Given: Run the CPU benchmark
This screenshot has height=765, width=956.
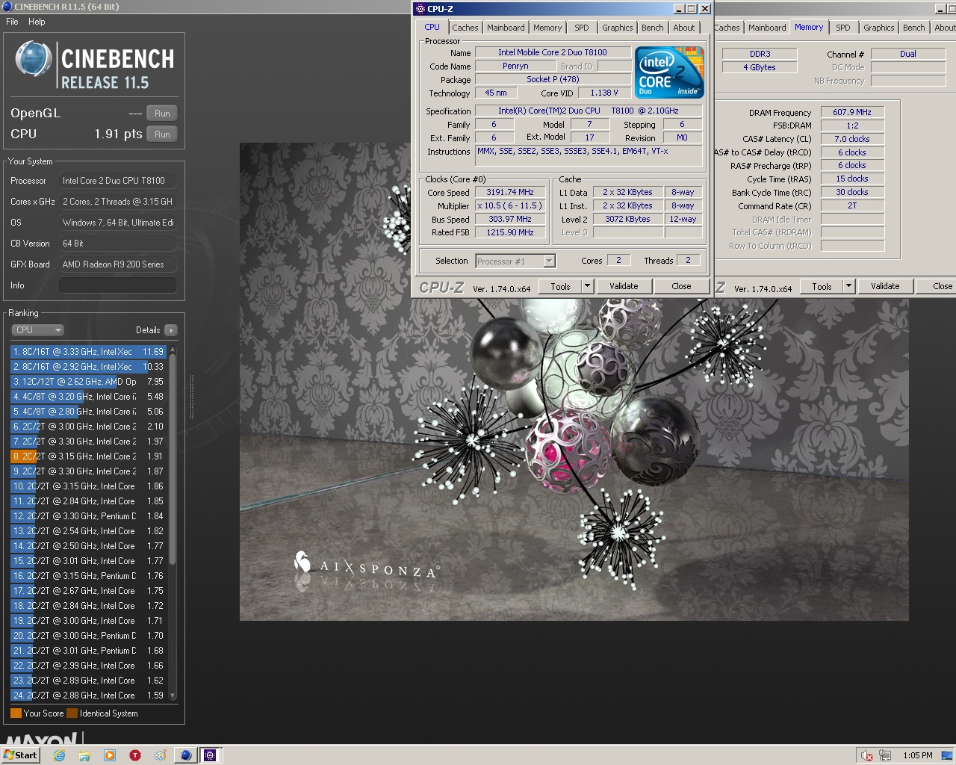Looking at the screenshot, I should point(162,134).
